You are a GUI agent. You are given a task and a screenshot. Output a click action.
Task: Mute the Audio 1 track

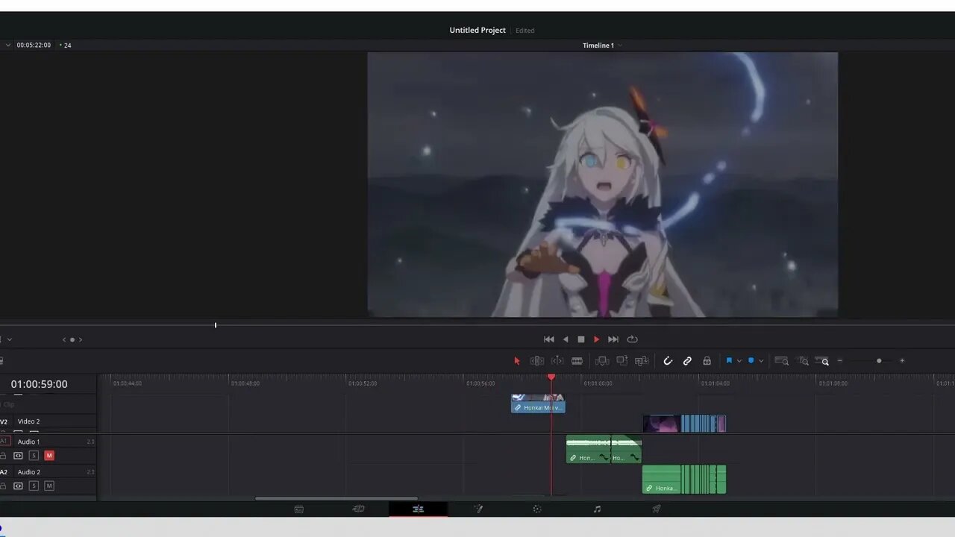pos(49,456)
